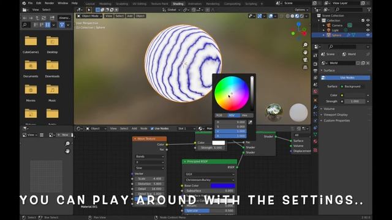
Task: Select wireframe viewport shading icon
Action: pyautogui.click(x=288, y=16)
